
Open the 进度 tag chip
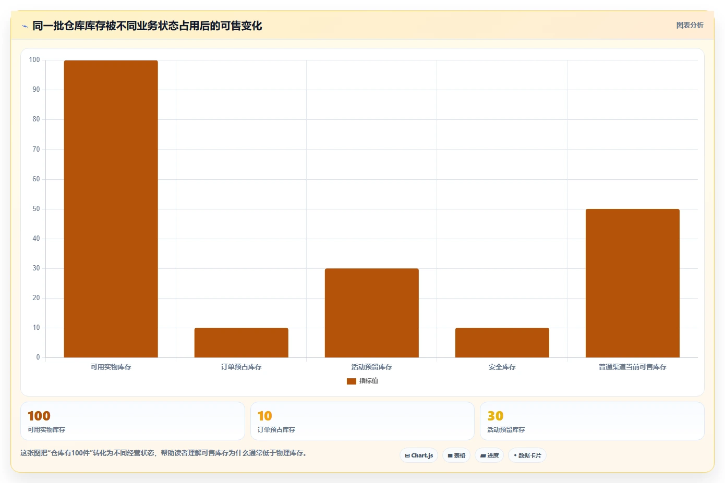pyautogui.click(x=489, y=455)
